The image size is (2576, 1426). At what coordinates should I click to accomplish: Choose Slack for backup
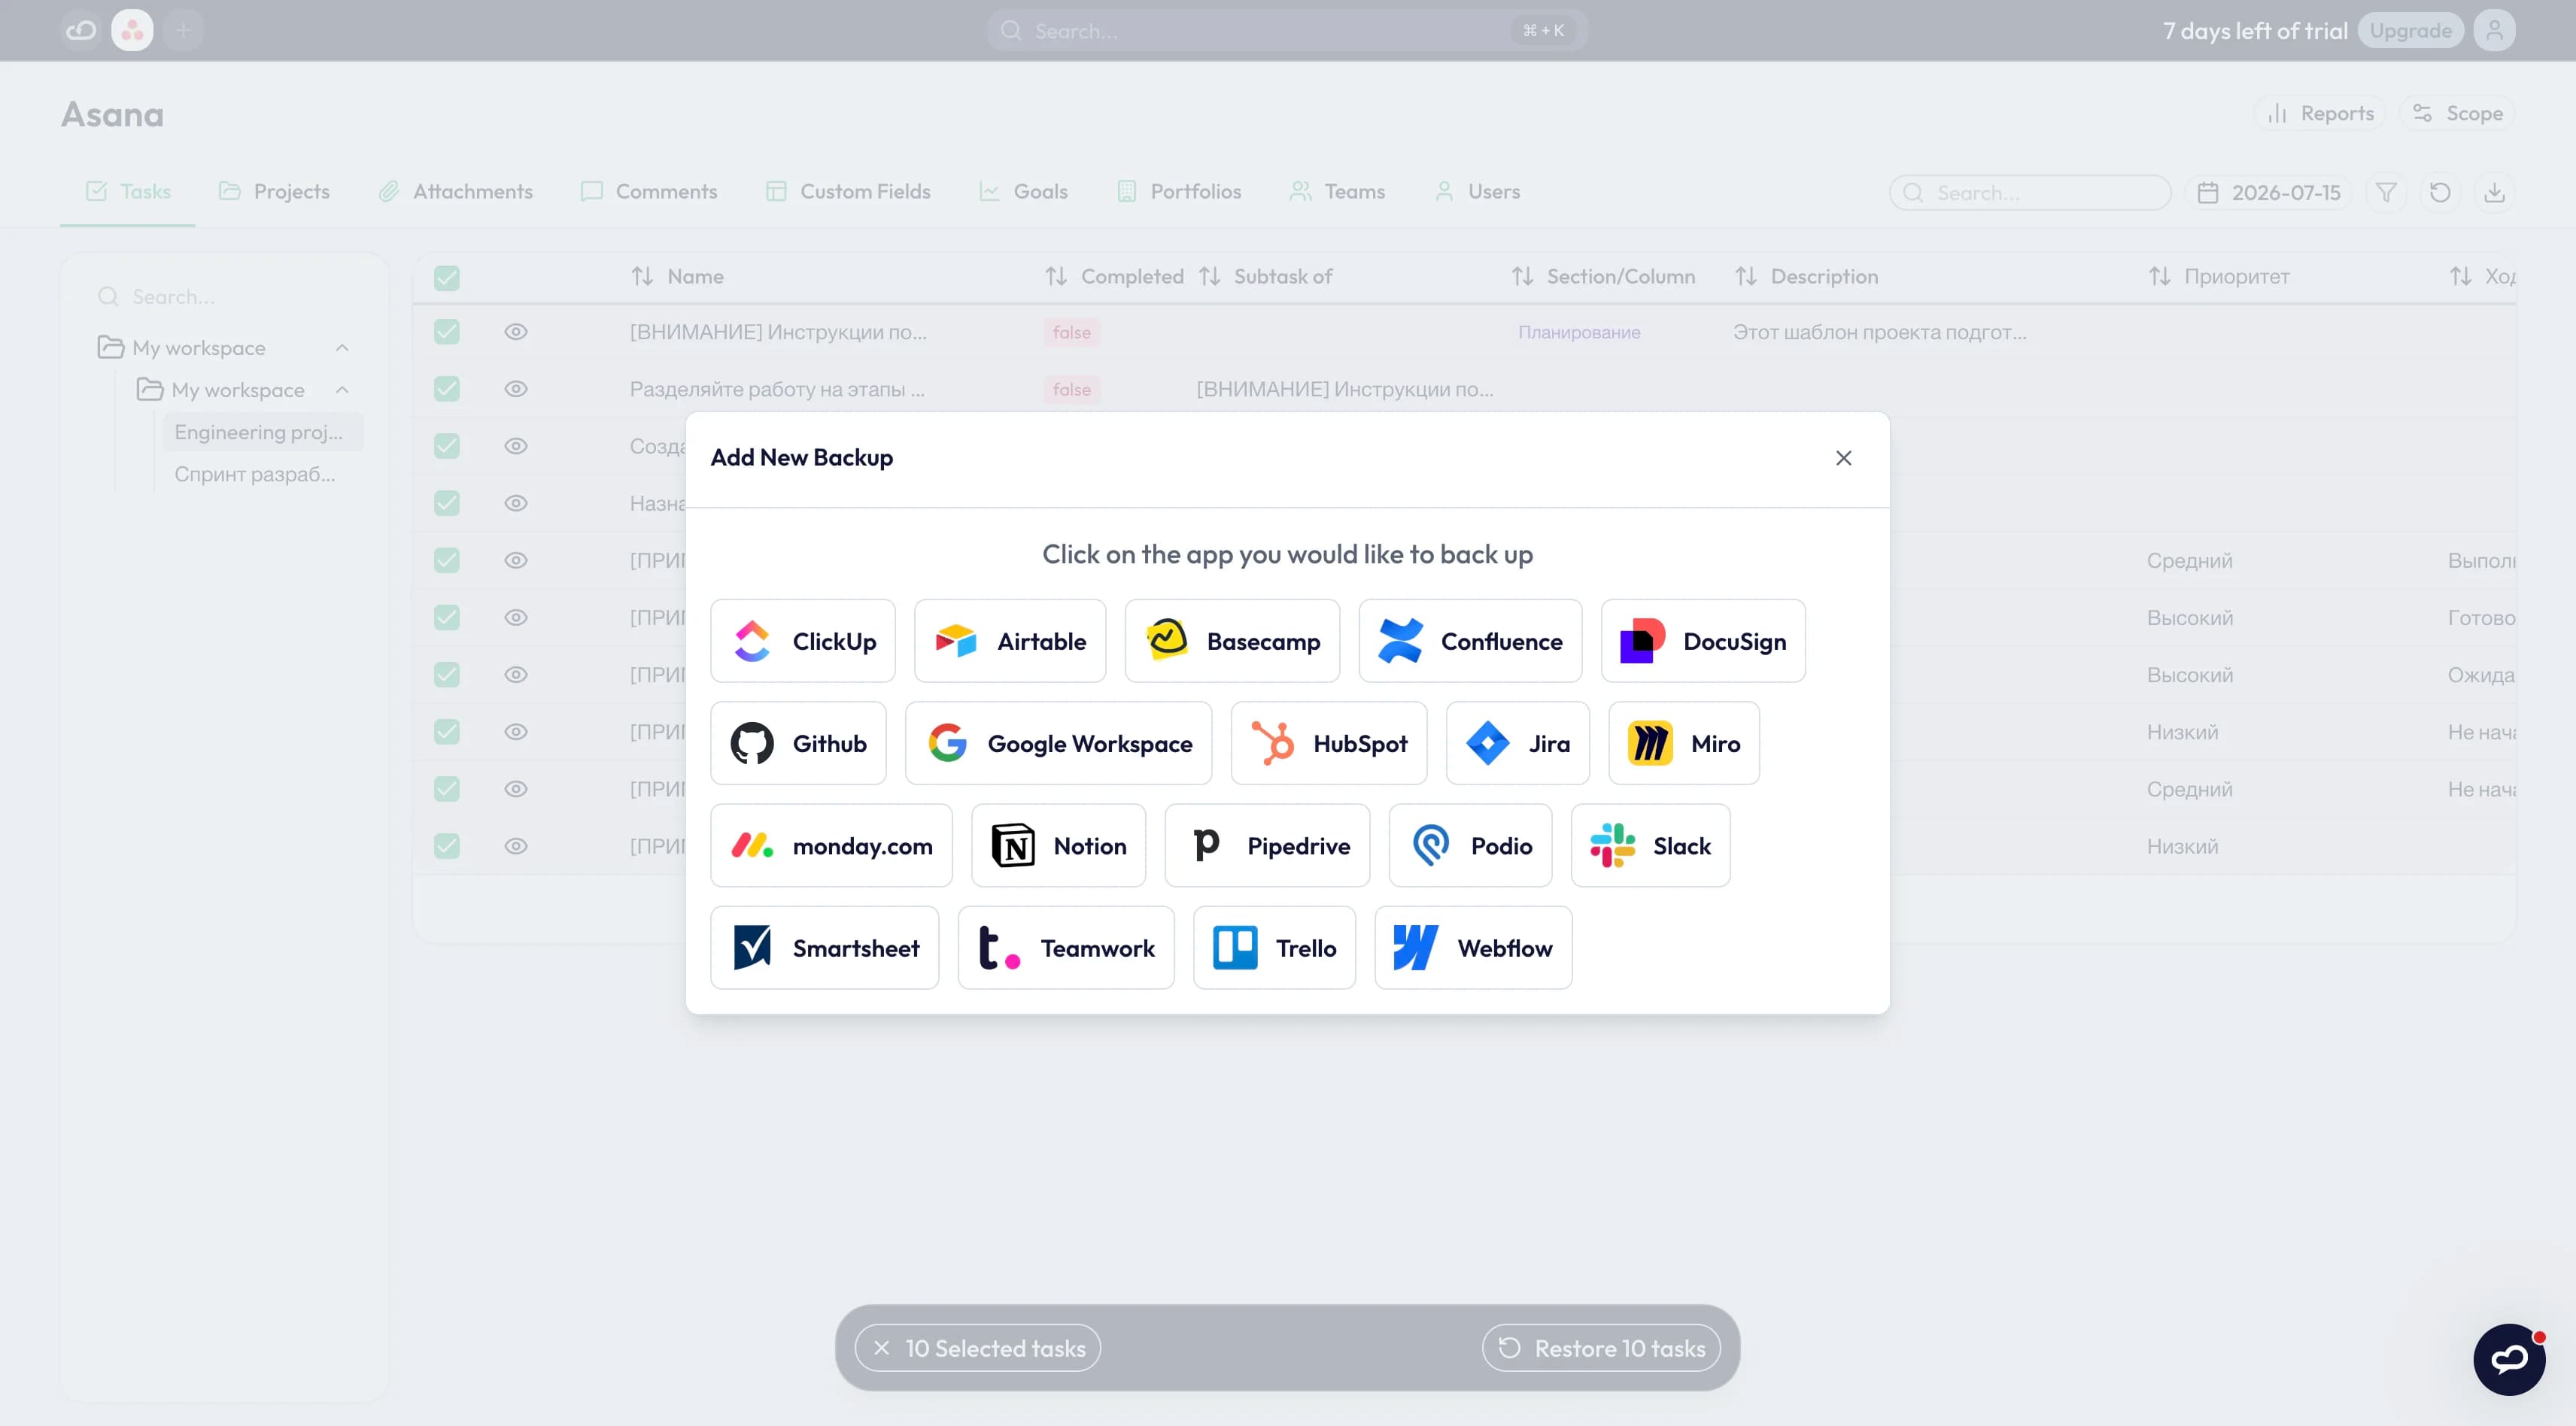1650,845
